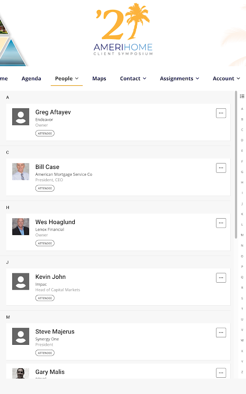
Task: Open more options for Gary Malis
Action: coord(221,373)
